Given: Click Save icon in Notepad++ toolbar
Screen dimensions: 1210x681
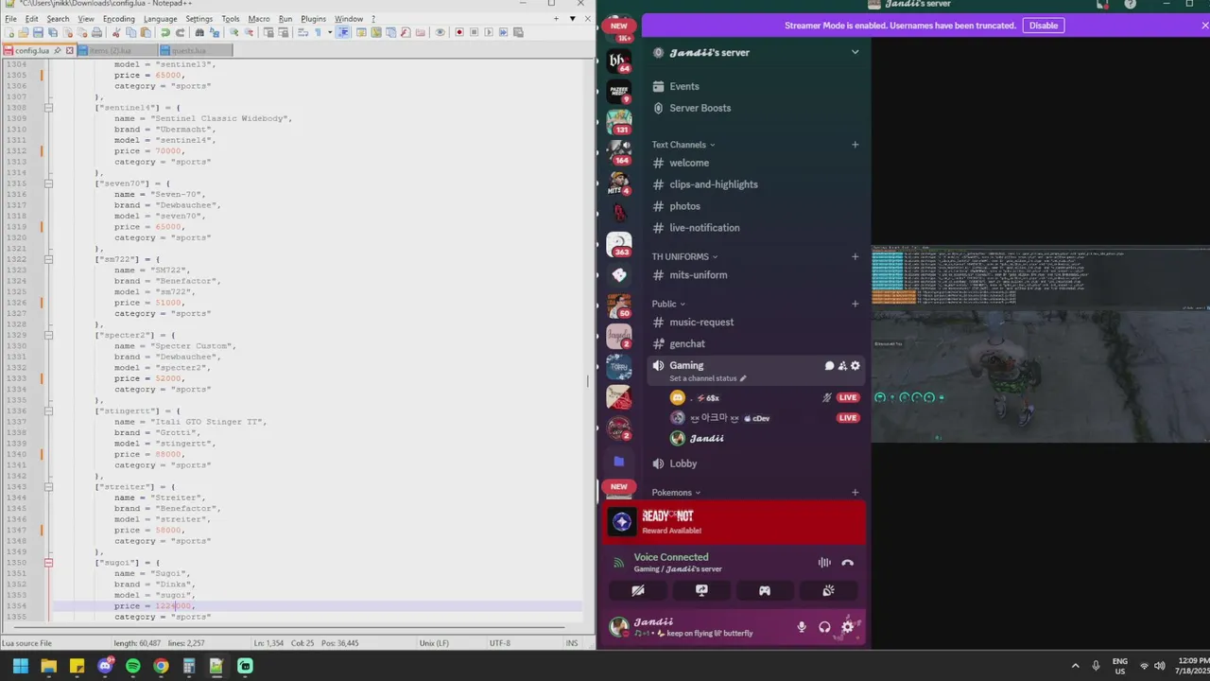Looking at the screenshot, I should tap(38, 32).
